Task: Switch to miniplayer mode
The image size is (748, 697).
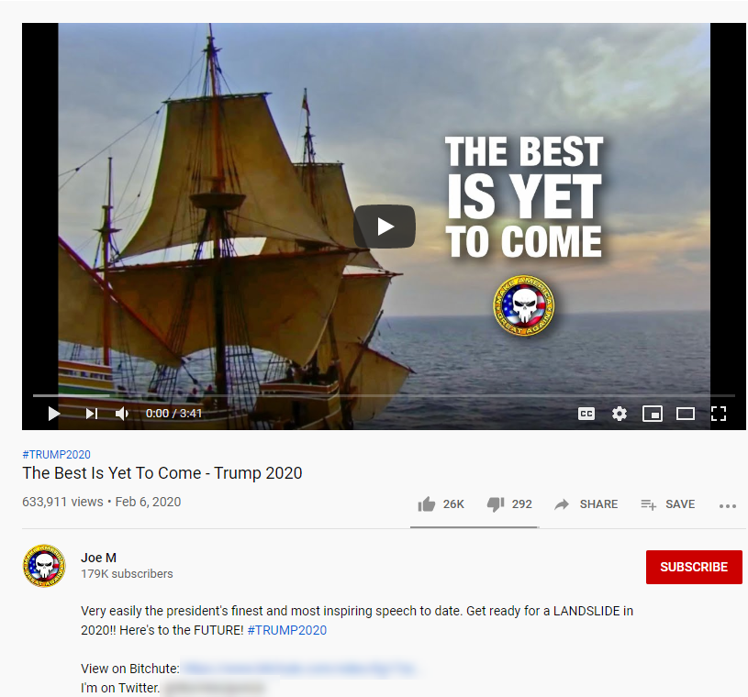Action: point(653,414)
